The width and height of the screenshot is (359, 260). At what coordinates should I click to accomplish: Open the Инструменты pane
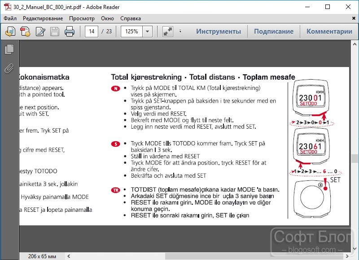click(x=219, y=31)
